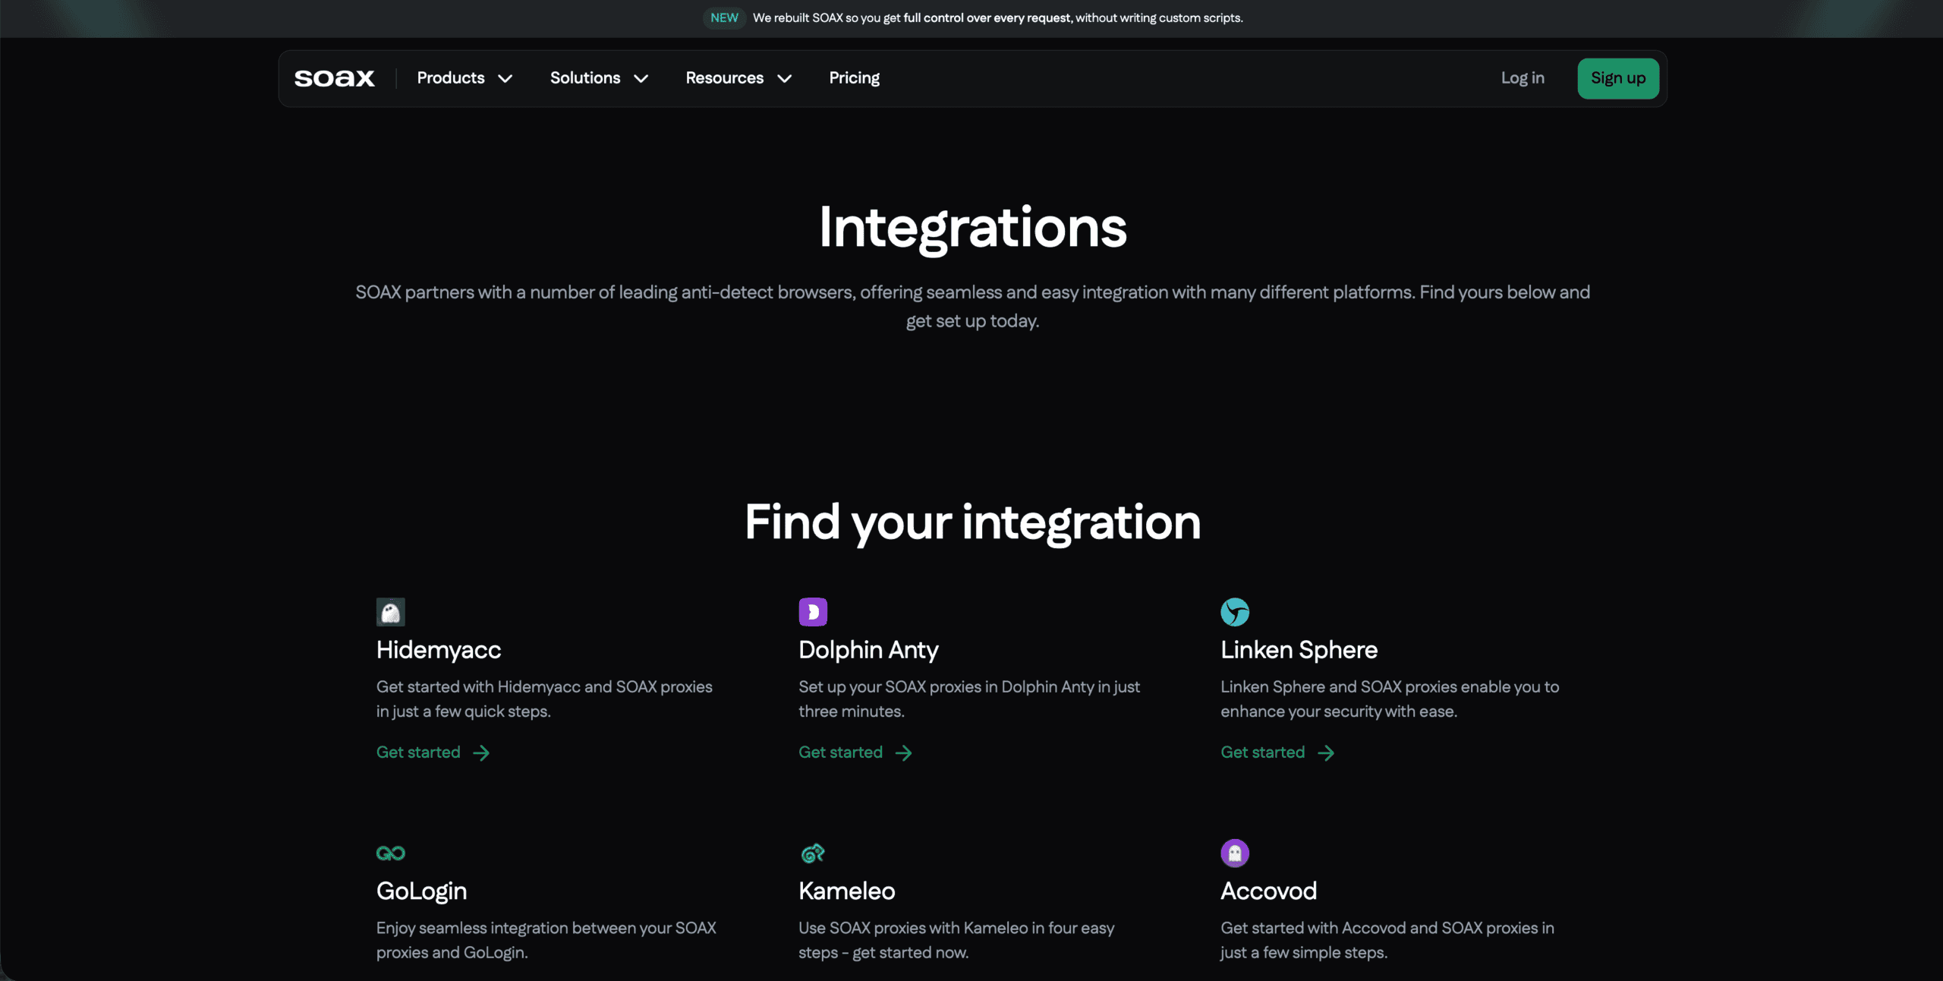This screenshot has height=981, width=1943.
Task: Click Get started under Linken Sphere
Action: (x=1262, y=752)
